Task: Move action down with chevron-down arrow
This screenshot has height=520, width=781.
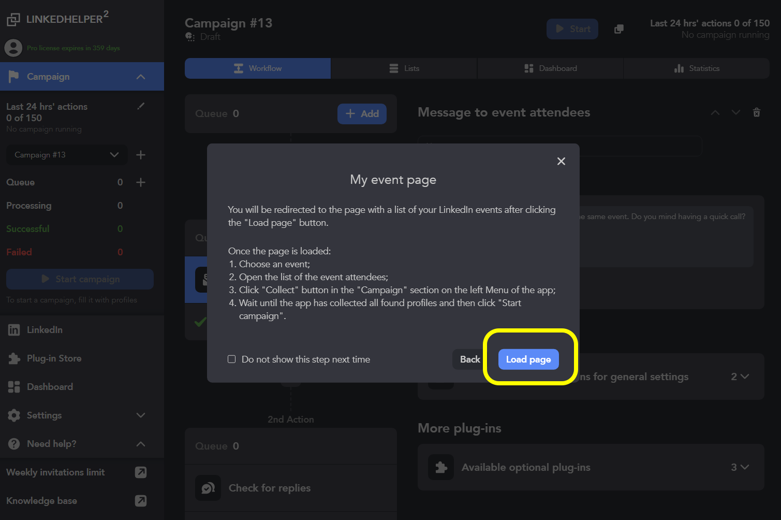Action: [x=736, y=112]
